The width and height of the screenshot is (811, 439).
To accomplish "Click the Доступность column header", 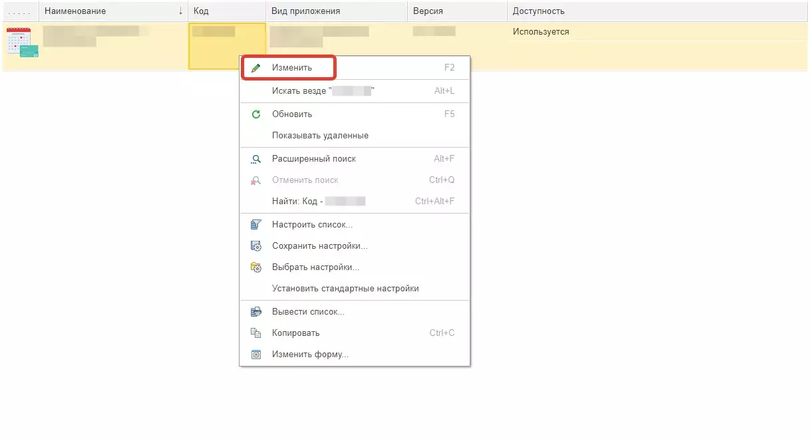I will [657, 11].
